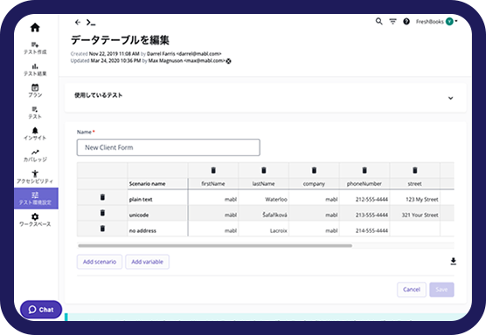486x335 pixels.
Task: Click the search magnifier icon
Action: click(x=378, y=21)
